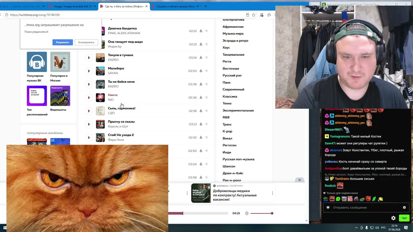
Task: Switch to the Слушать и скачать музыку tab
Action: click(x=176, y=6)
